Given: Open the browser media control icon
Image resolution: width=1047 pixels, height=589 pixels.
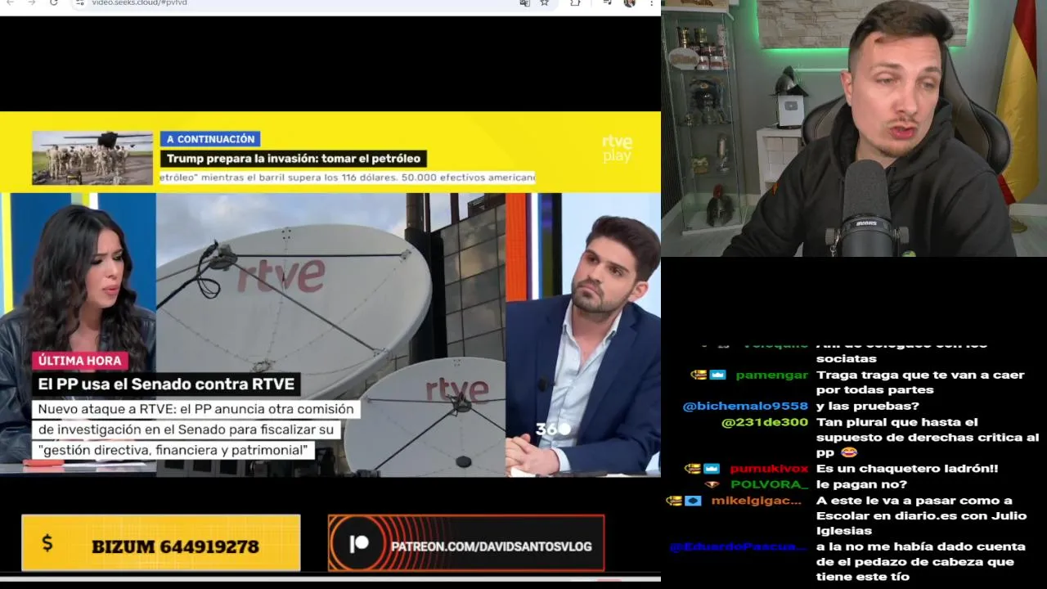Looking at the screenshot, I should tap(607, 2).
